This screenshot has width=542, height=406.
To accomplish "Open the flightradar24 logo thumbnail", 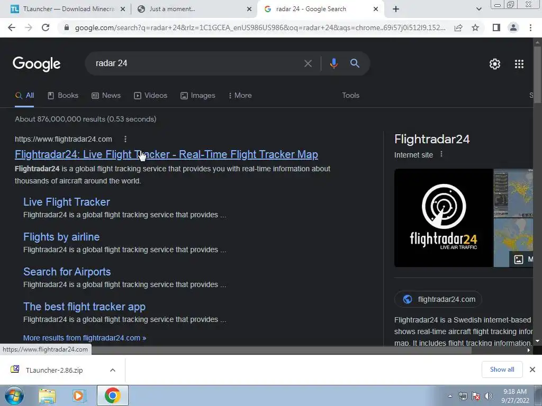I will pos(444,218).
